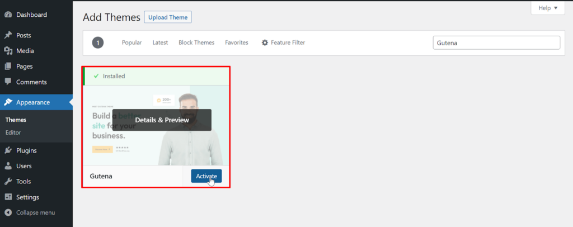Viewport: 573px width, 227px height.
Task: Click the Upload Theme button
Action: tap(168, 17)
